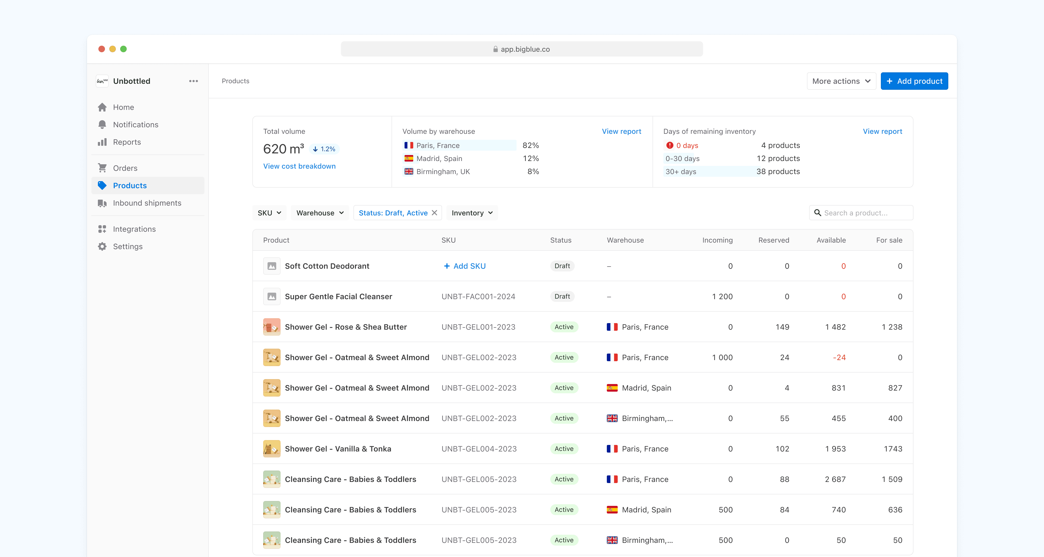Edit the Status: Draft, Active filter

click(393, 213)
